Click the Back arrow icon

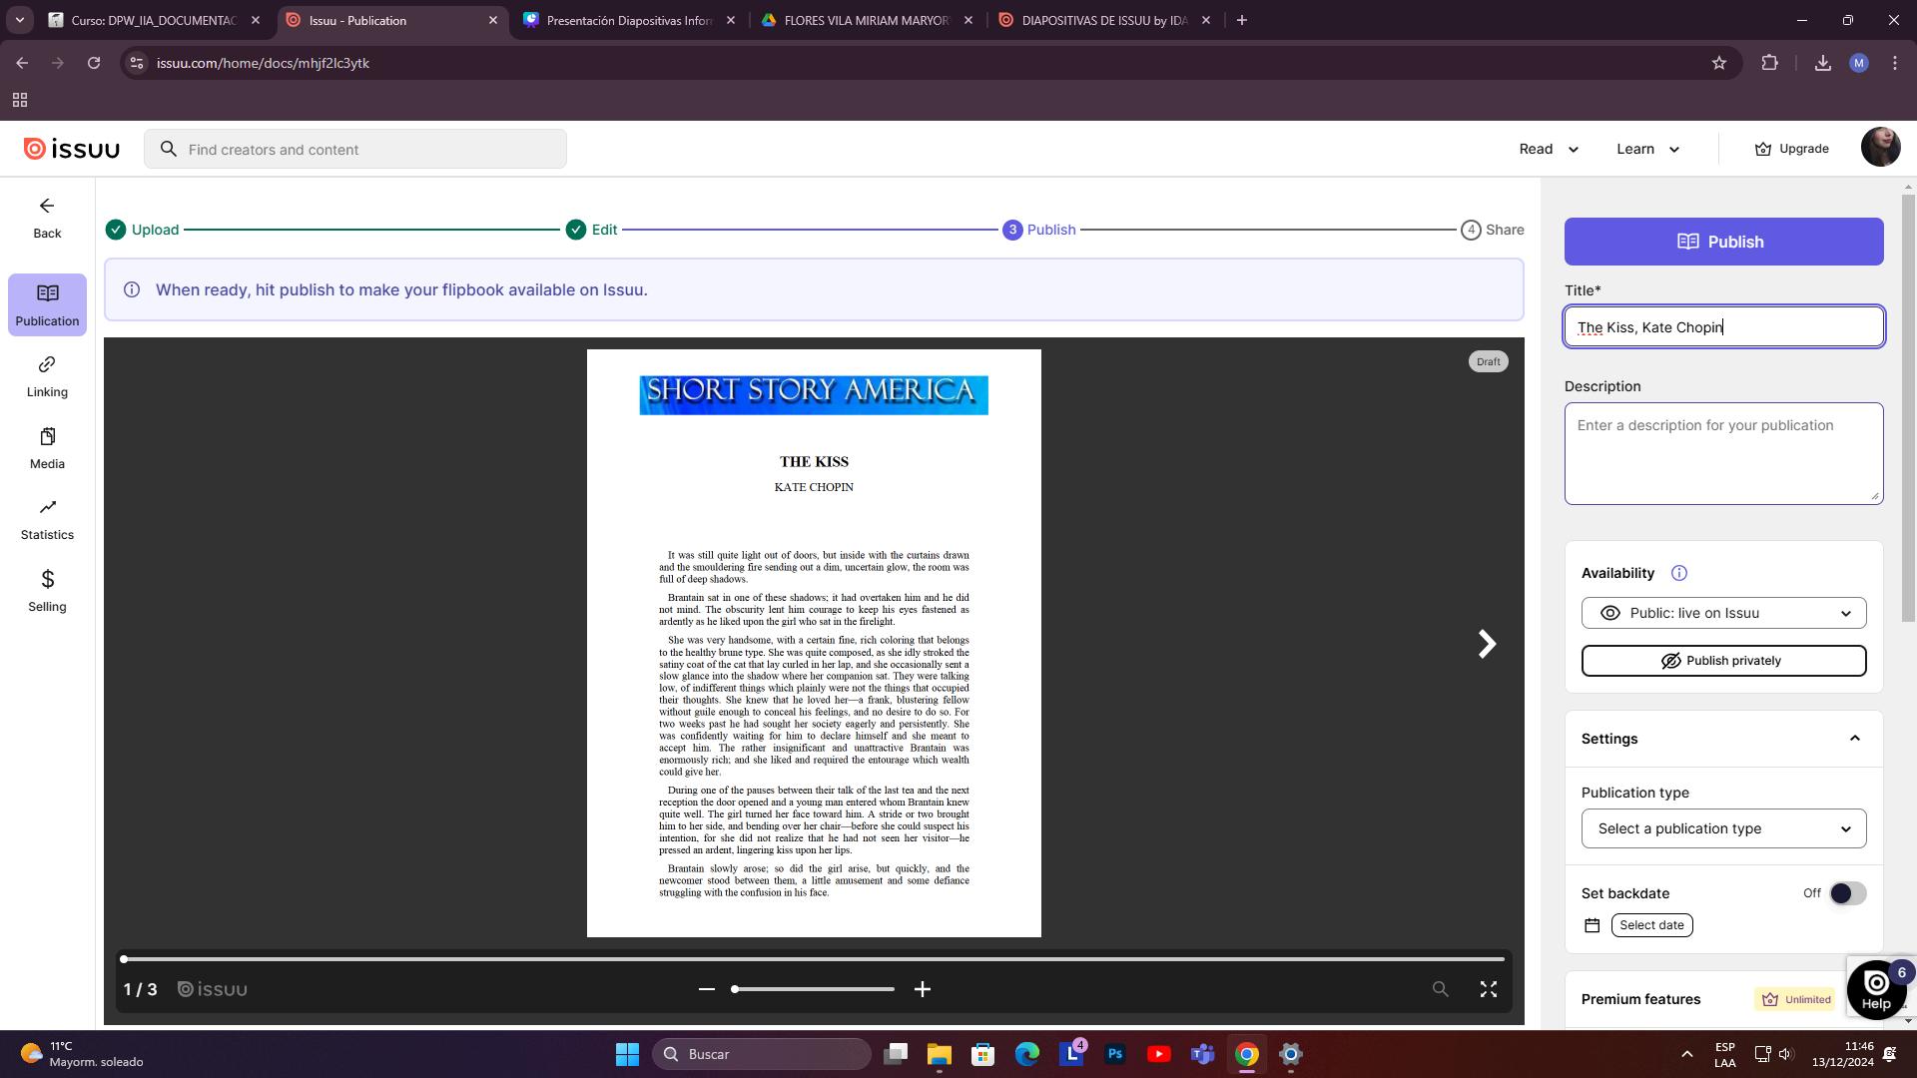[47, 207]
